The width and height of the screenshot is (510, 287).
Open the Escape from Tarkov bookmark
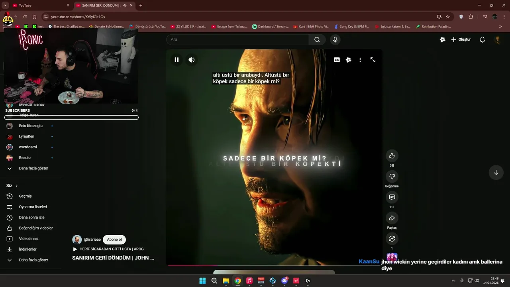pos(229,27)
